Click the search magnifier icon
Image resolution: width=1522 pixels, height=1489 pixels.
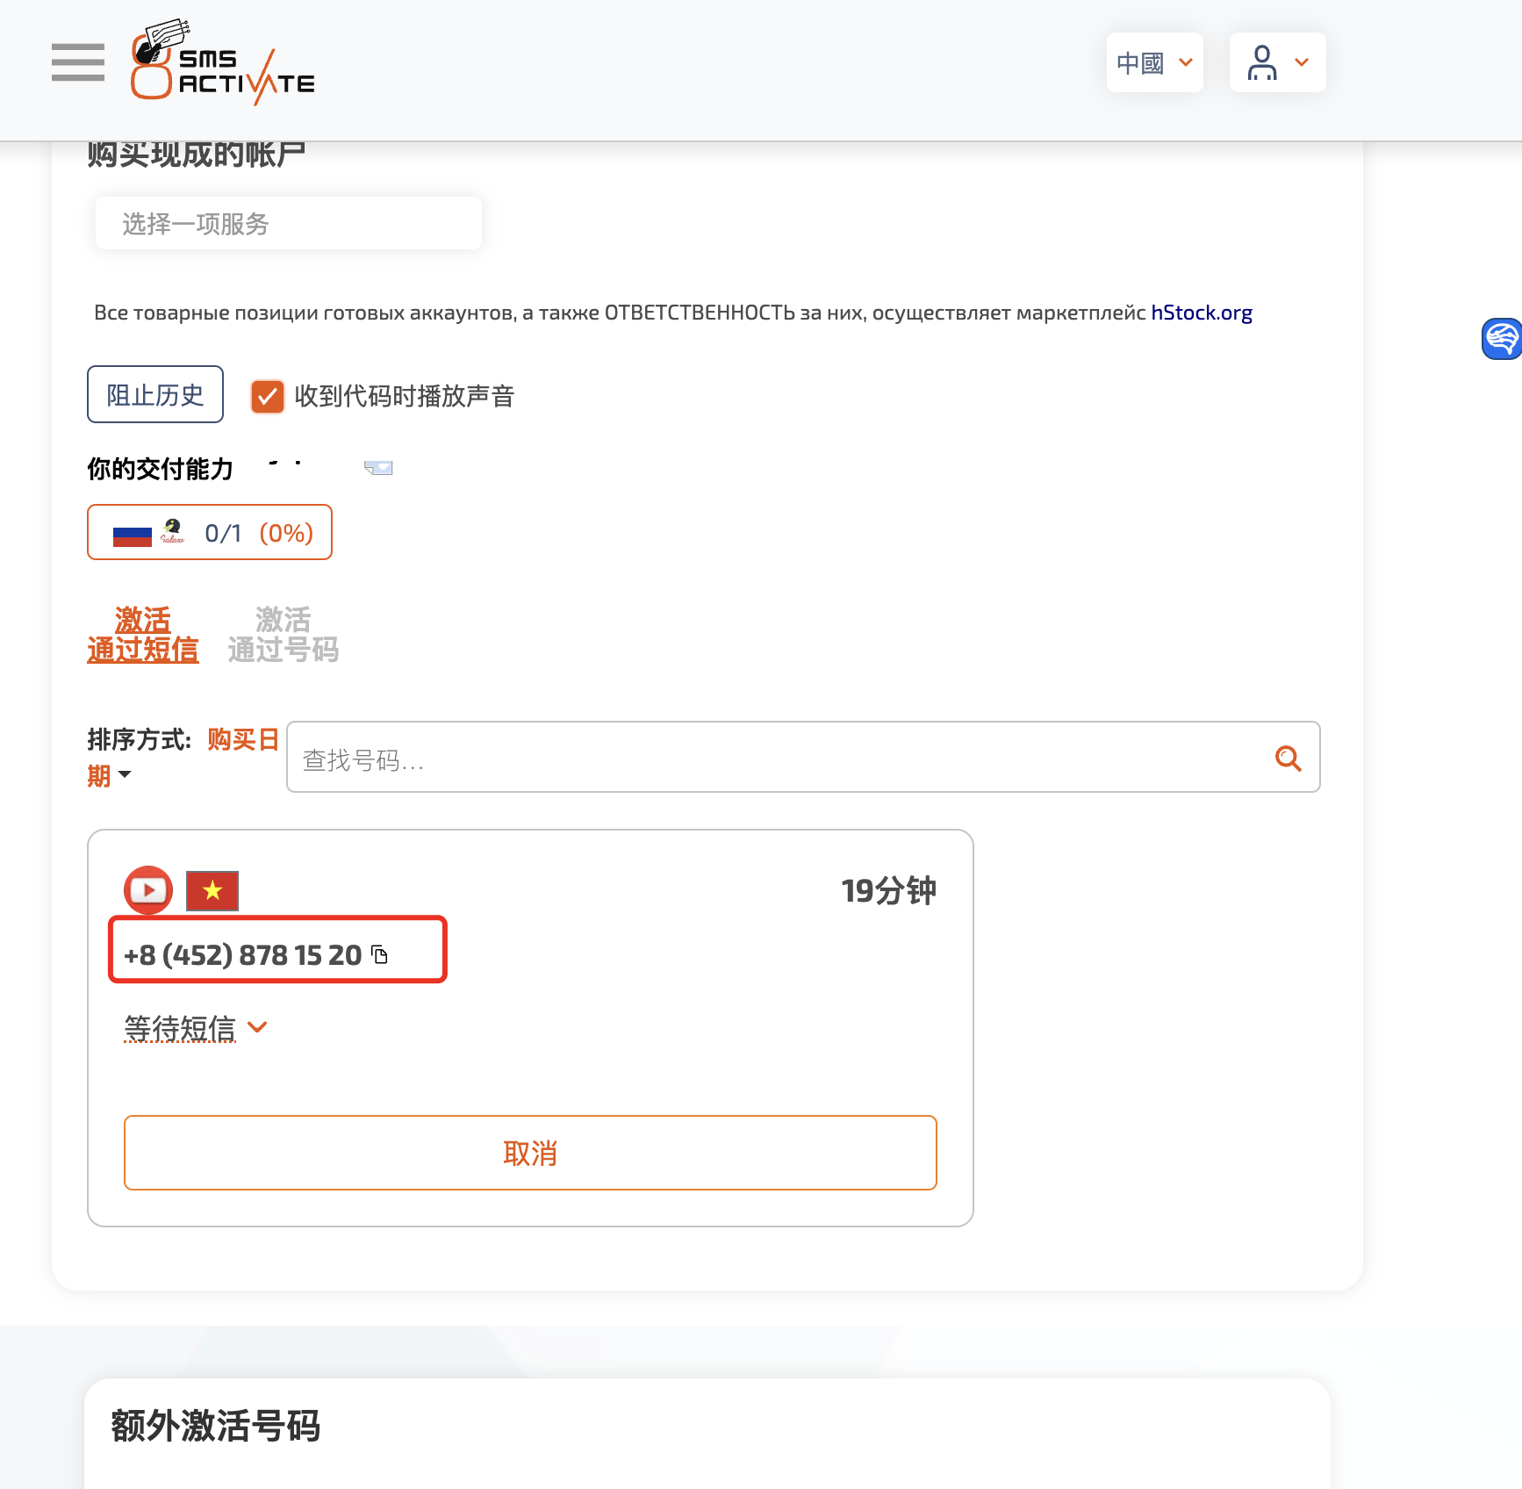tap(1288, 758)
